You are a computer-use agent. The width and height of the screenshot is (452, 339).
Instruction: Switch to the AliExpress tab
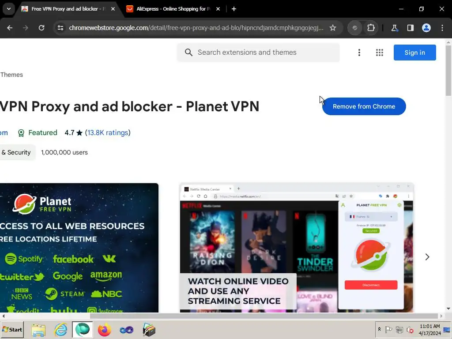point(173,9)
